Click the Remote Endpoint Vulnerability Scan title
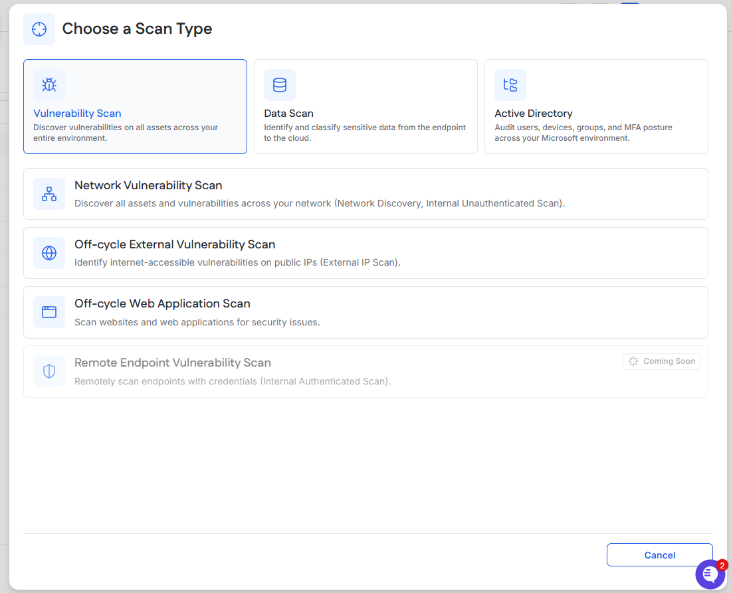The image size is (731, 593). 173,363
